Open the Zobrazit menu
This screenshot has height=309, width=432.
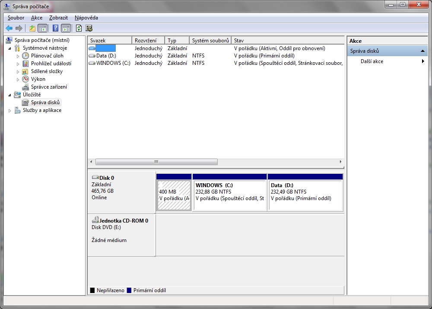58,18
